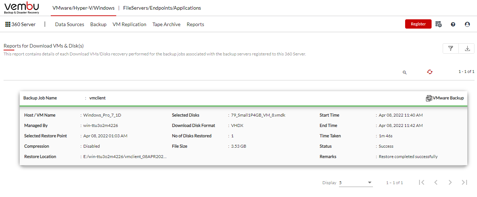Click the 360 Server label
The height and width of the screenshot is (197, 477).
point(24,24)
